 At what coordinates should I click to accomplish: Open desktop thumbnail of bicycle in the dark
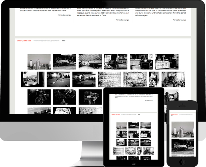[x=39, y=97]
